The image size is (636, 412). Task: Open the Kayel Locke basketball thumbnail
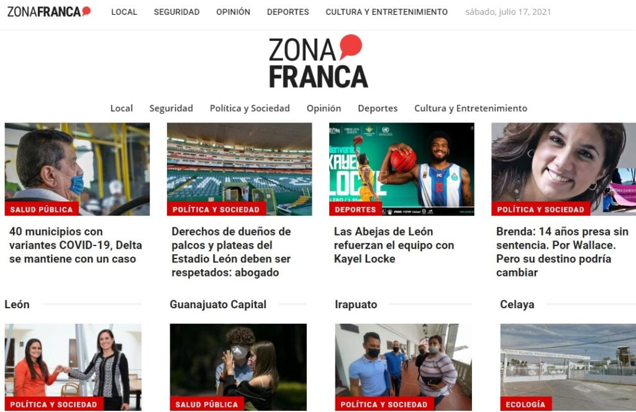coord(402,169)
